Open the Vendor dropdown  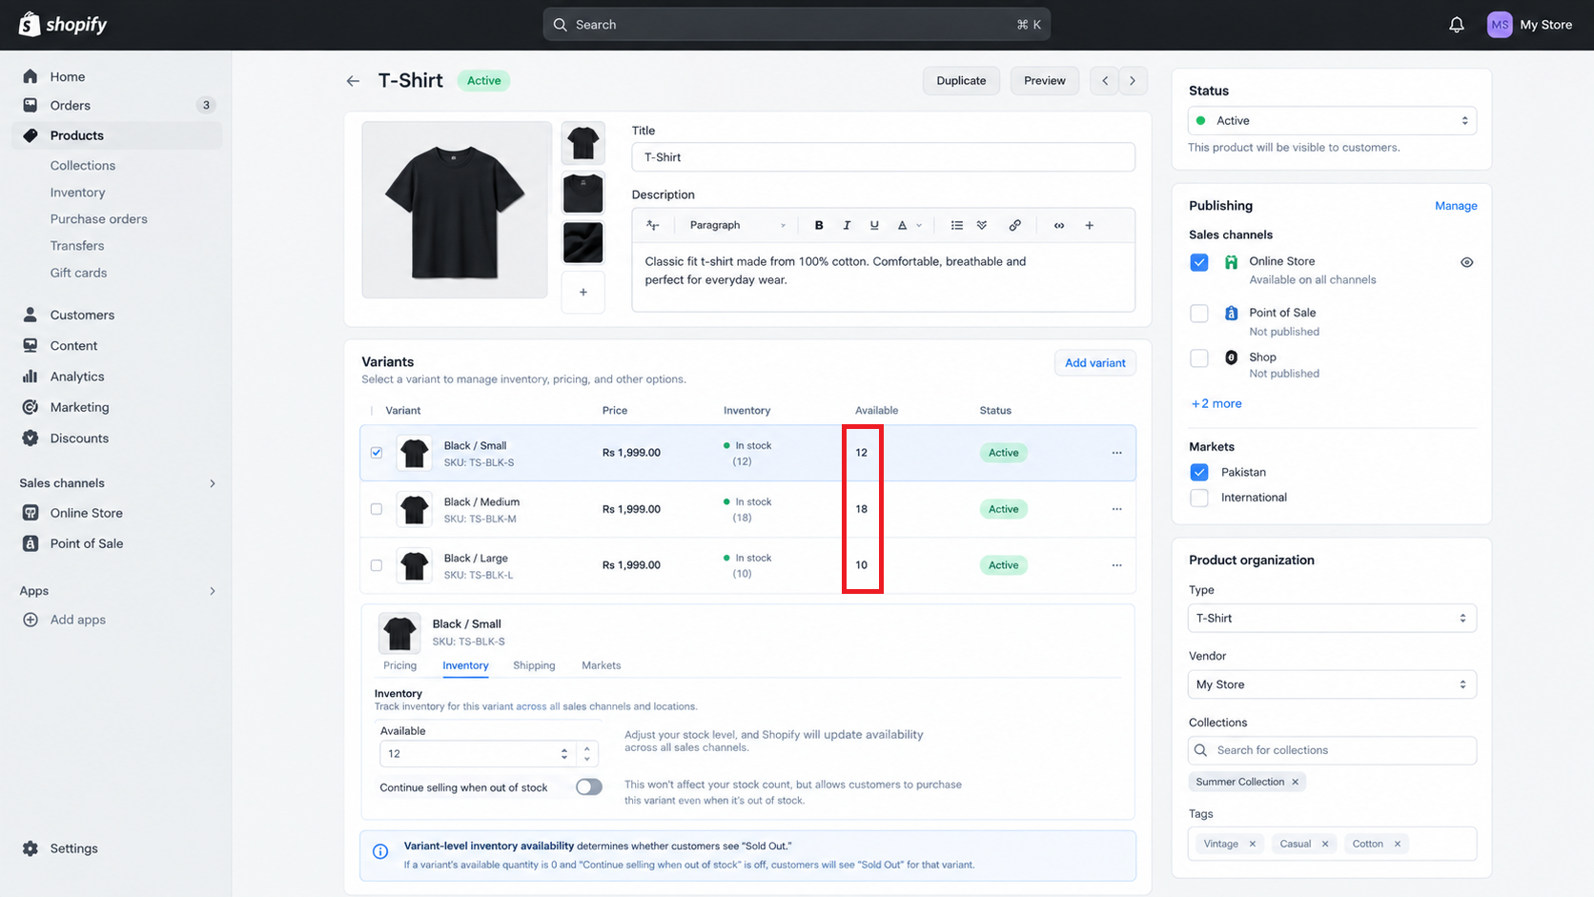1332,684
